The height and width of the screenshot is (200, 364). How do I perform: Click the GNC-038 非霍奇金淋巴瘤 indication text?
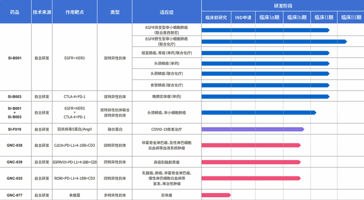167,145
